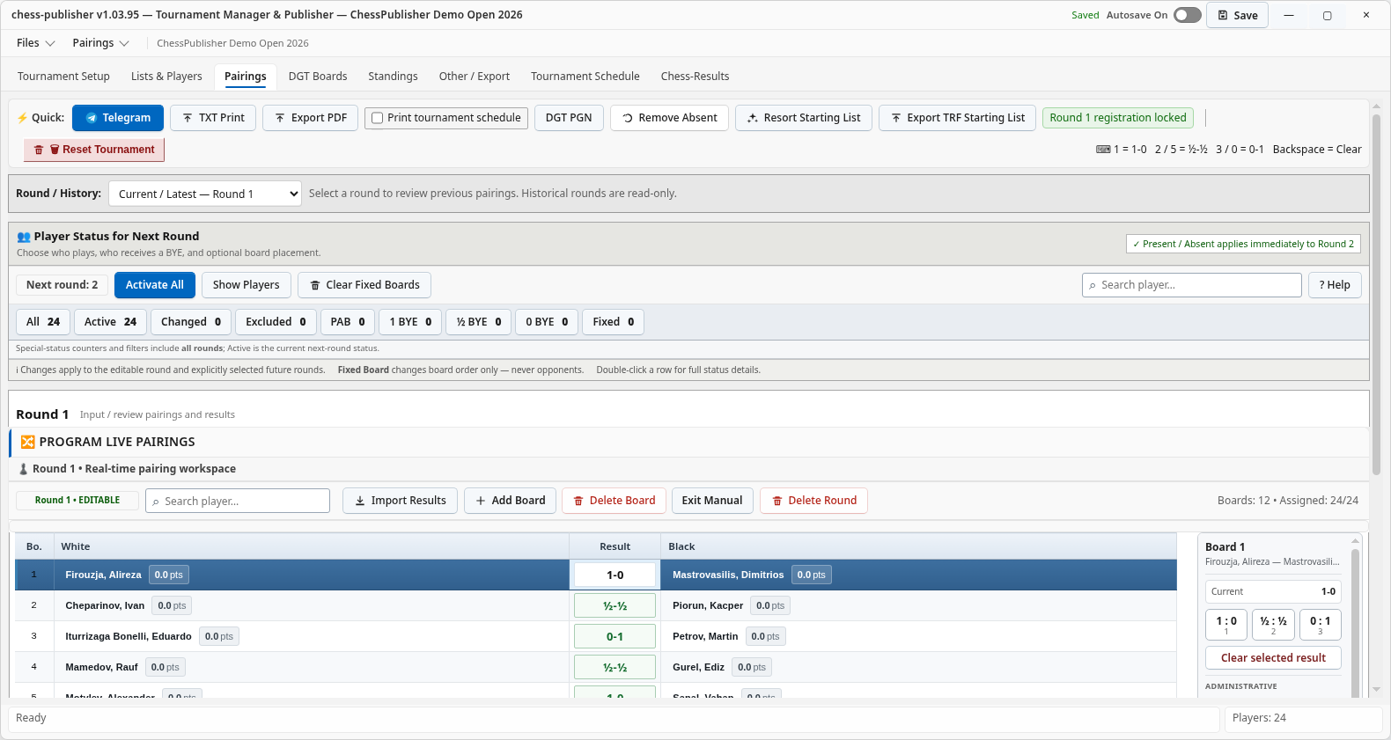Select player Cheparinov, Ivan in board 2

tap(105, 606)
